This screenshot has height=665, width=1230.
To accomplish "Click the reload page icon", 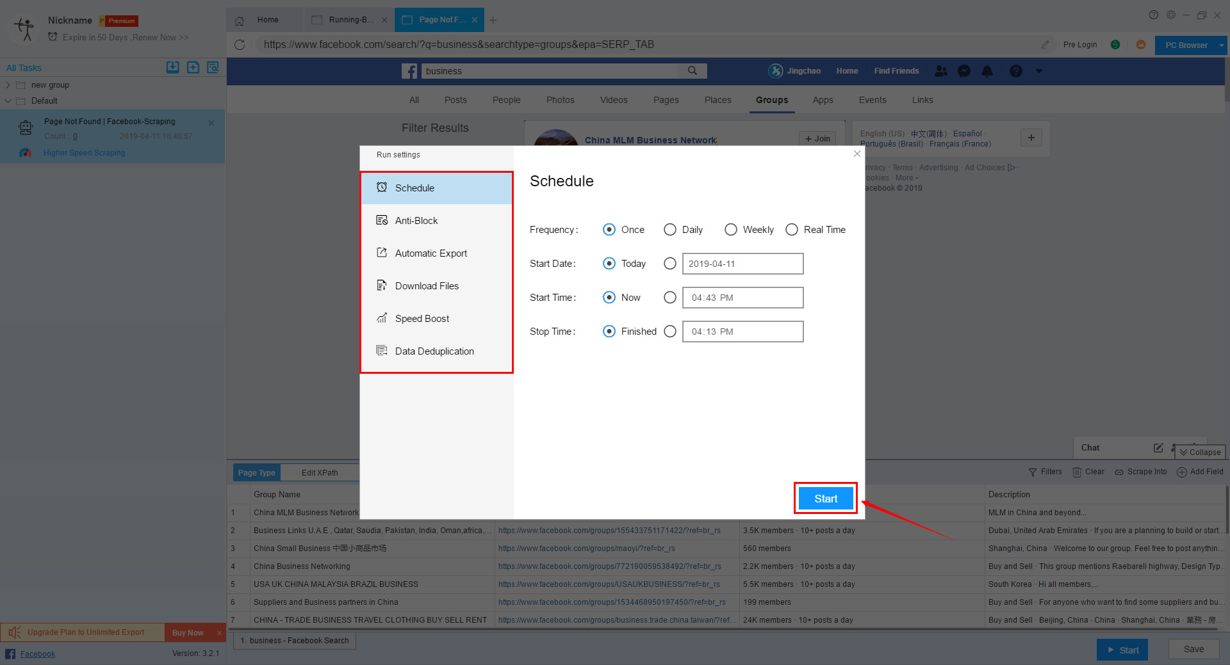I will pos(240,45).
